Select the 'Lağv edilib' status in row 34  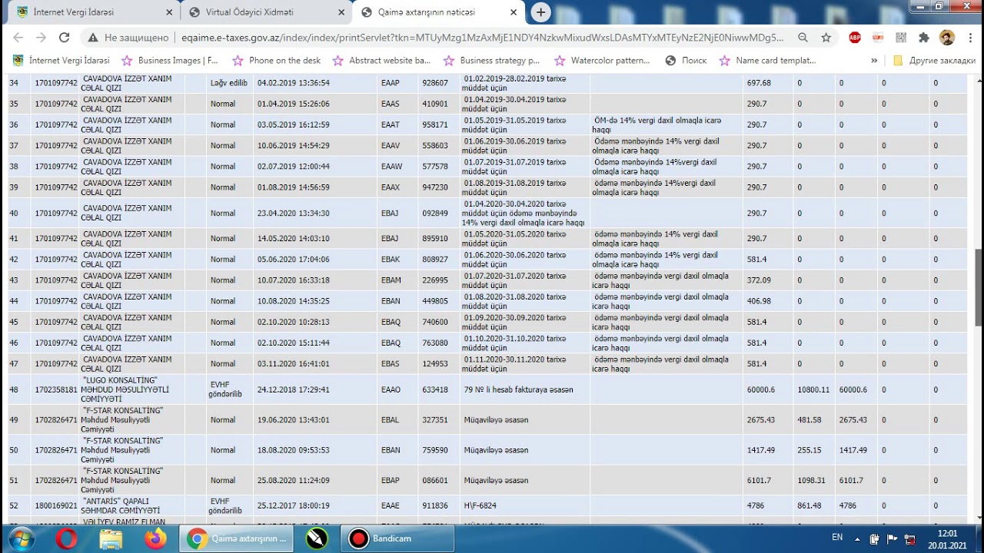[x=228, y=83]
